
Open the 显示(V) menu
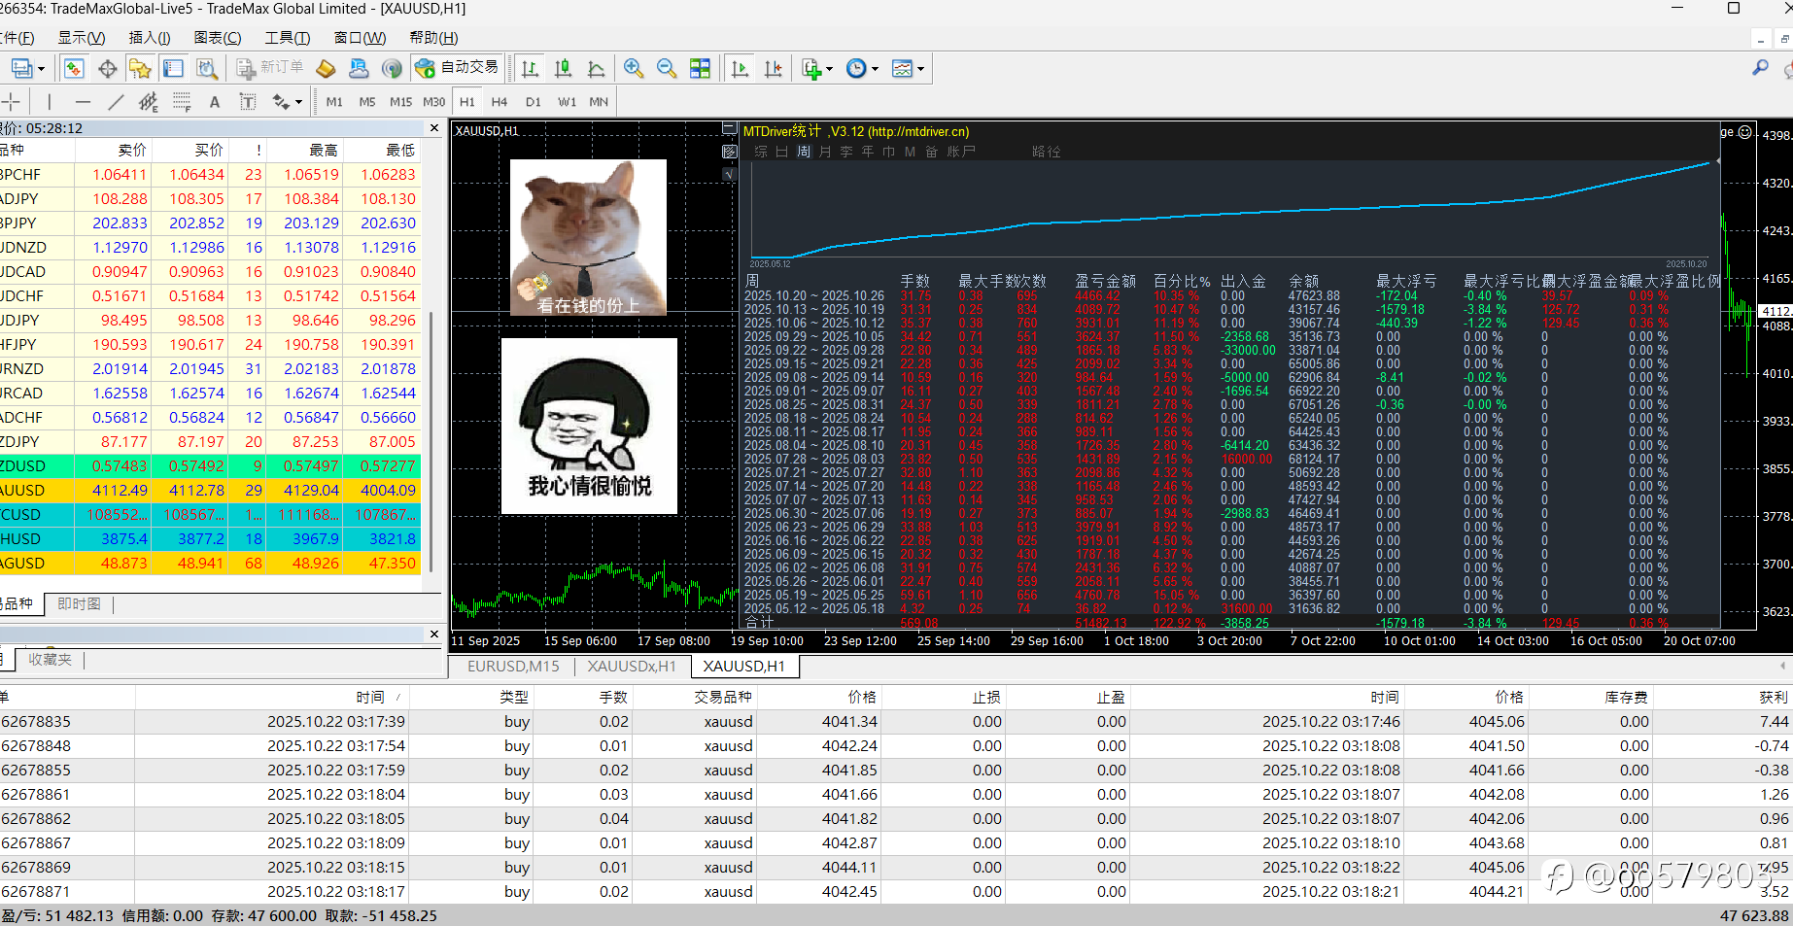click(x=82, y=38)
